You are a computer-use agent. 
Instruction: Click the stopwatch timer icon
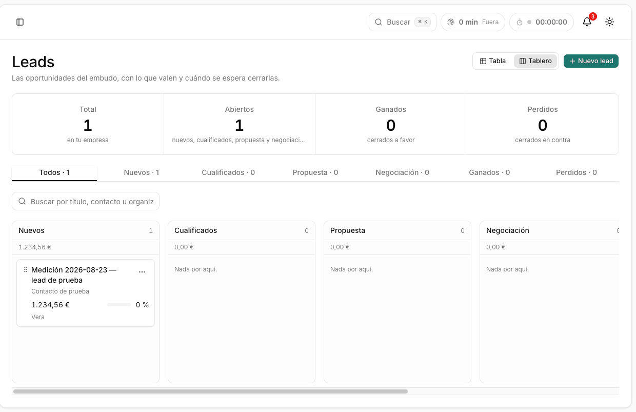coord(520,22)
